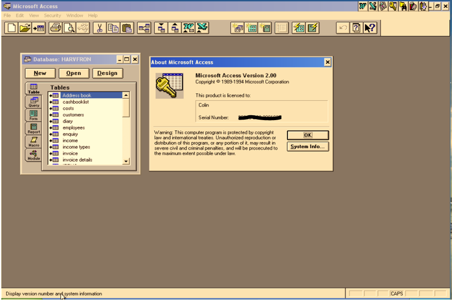This screenshot has width=452, height=300.
Task: Click tables list scroll up arrow
Action: (126, 95)
